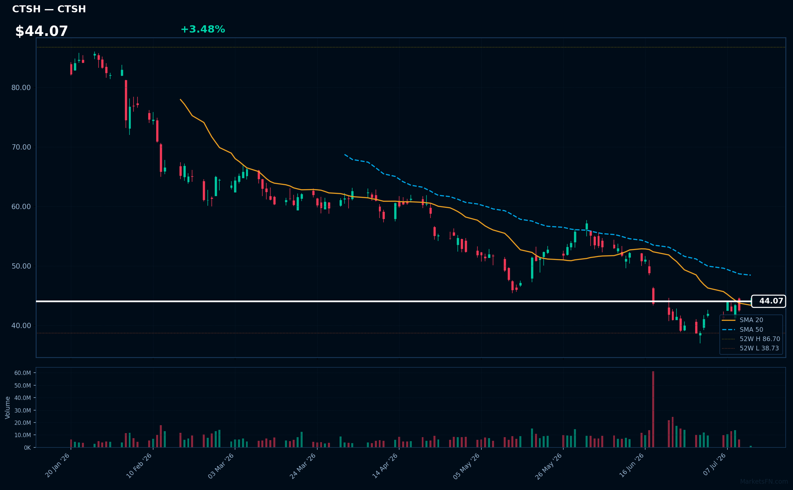
Task: Click the 10.0M volume axis label
Action: click(23, 435)
